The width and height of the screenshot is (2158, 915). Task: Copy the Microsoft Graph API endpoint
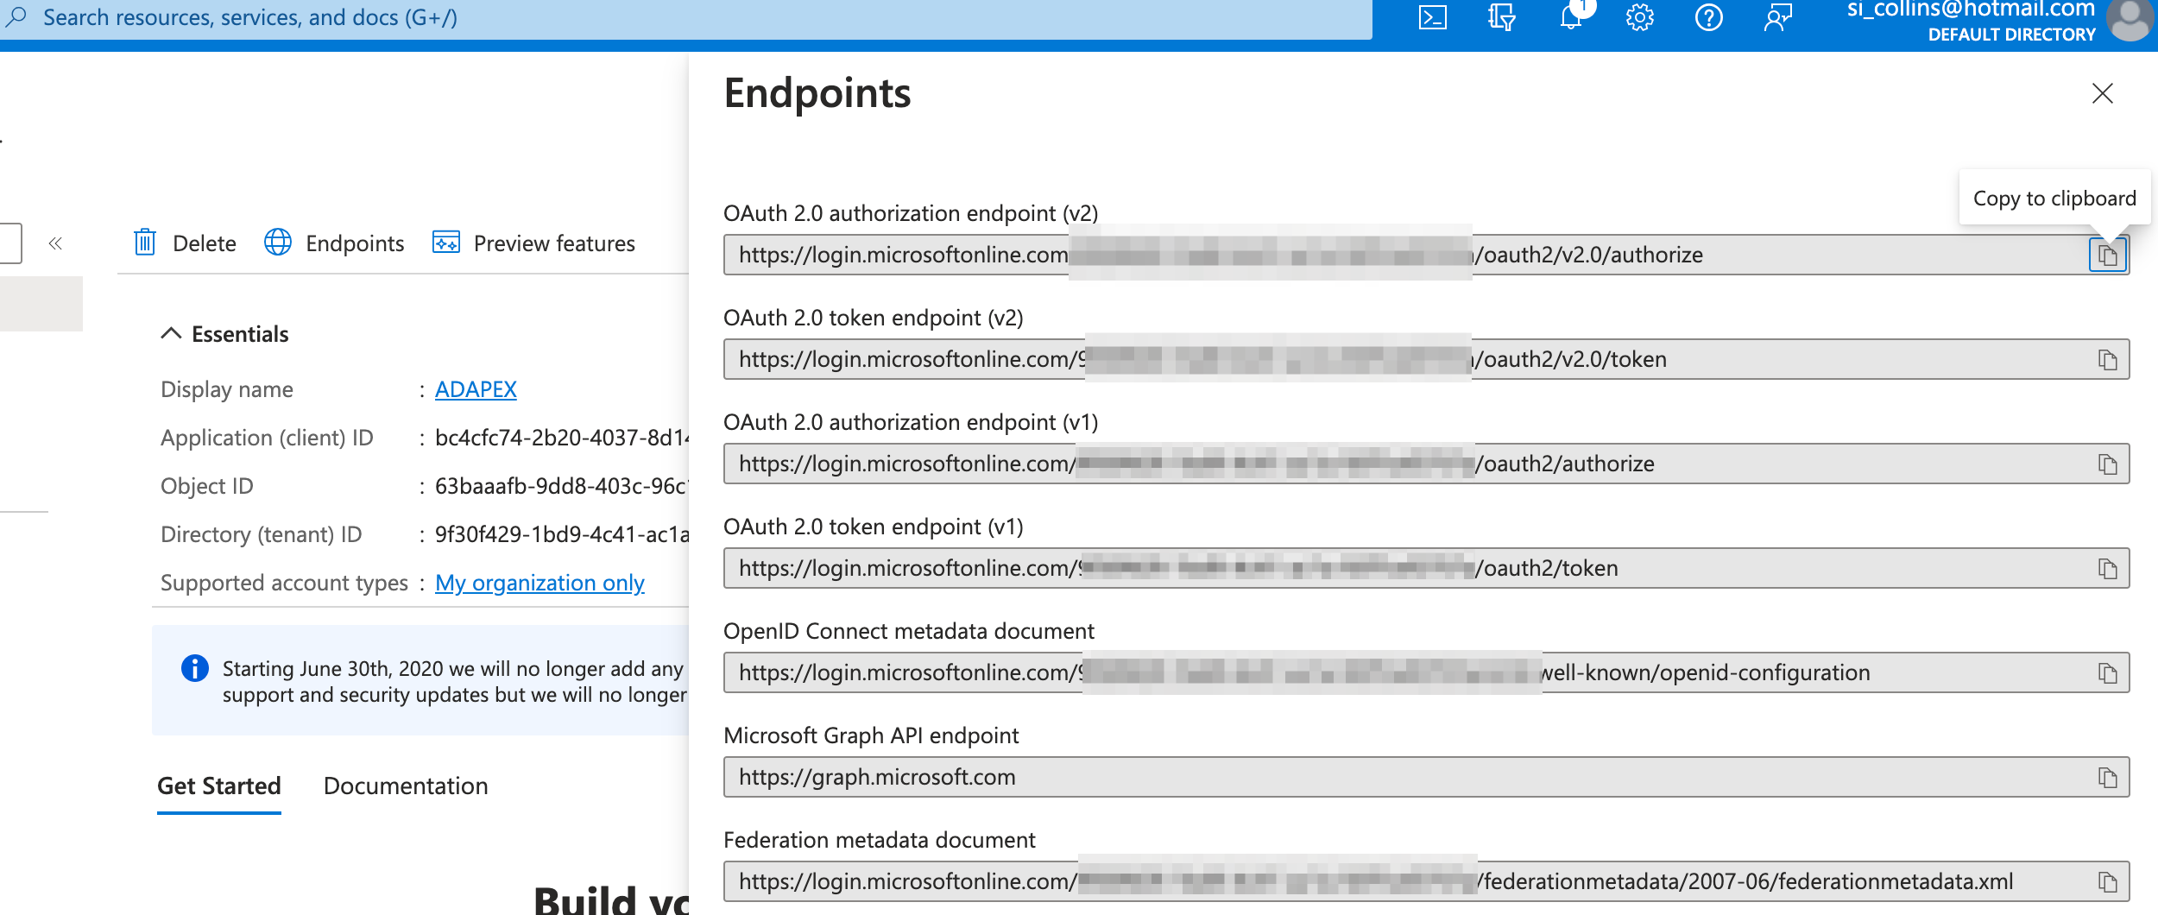2108,776
